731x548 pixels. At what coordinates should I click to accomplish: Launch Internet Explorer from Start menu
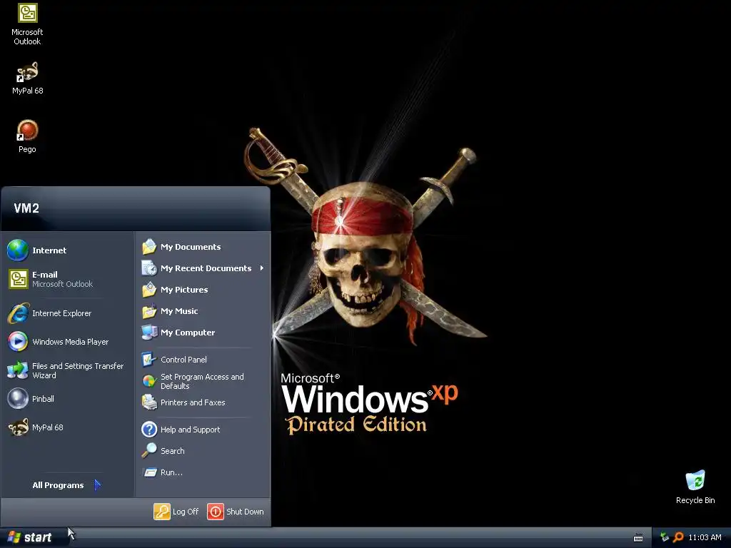(x=67, y=313)
